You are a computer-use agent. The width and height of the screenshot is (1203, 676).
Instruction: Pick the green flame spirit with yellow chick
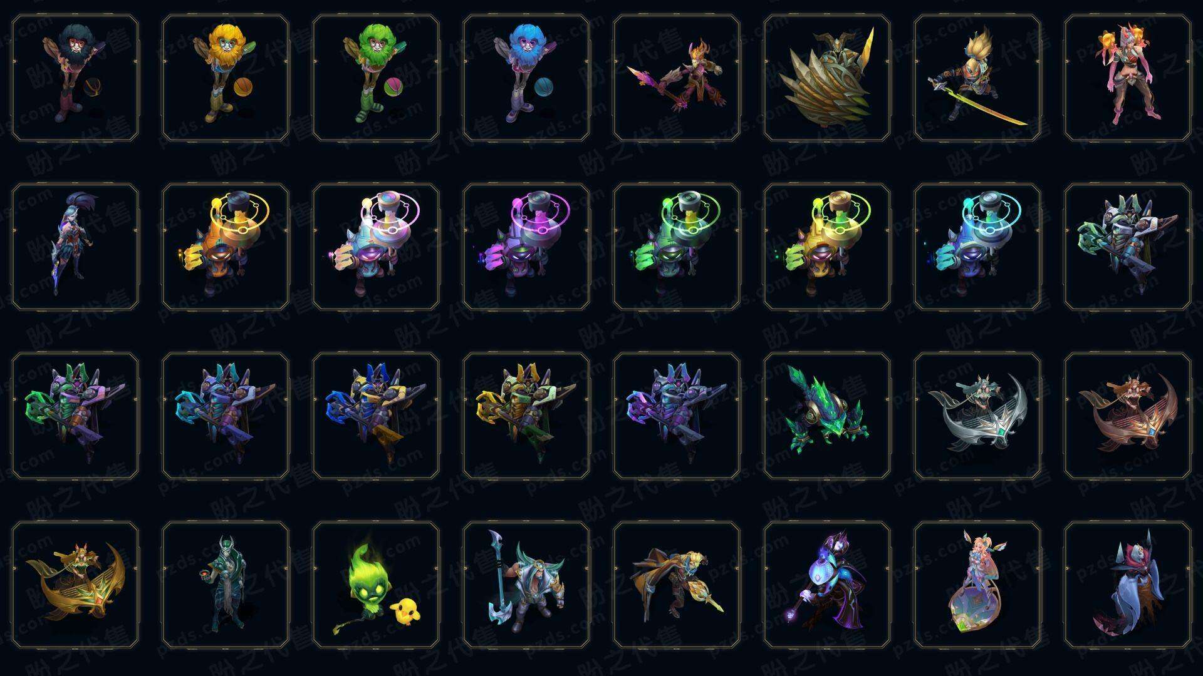[x=376, y=585]
